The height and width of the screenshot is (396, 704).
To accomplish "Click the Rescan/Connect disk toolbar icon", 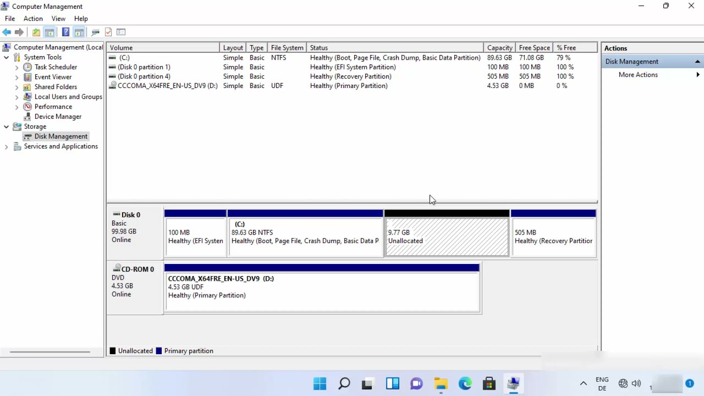I will coord(95,32).
